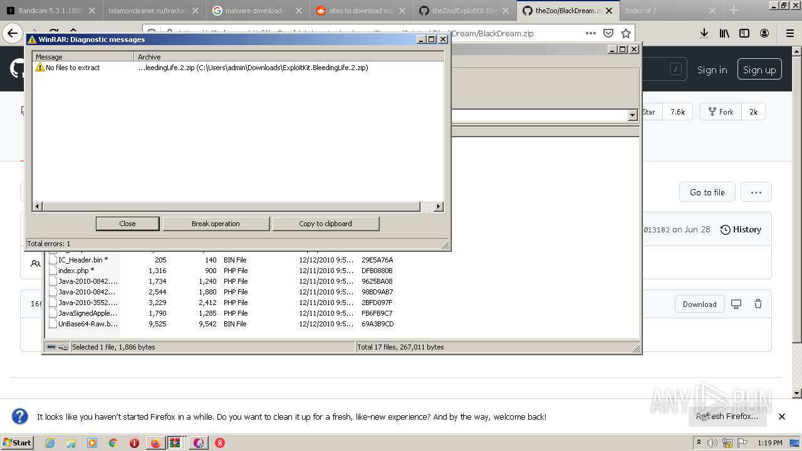Close the 'Index of /' tab
Viewport: 802px width, 451px height.
(712, 11)
